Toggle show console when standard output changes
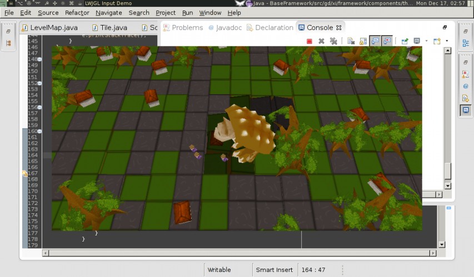 [x=375, y=42]
